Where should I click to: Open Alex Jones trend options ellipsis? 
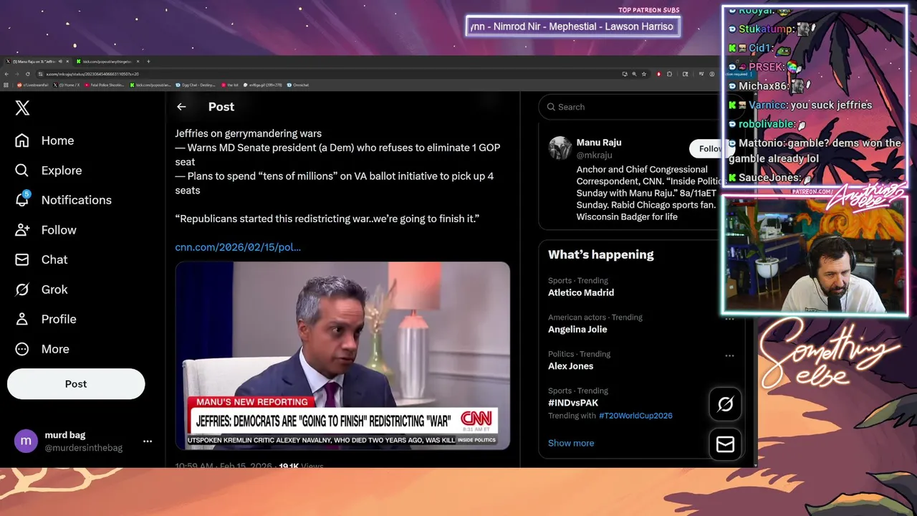729,355
